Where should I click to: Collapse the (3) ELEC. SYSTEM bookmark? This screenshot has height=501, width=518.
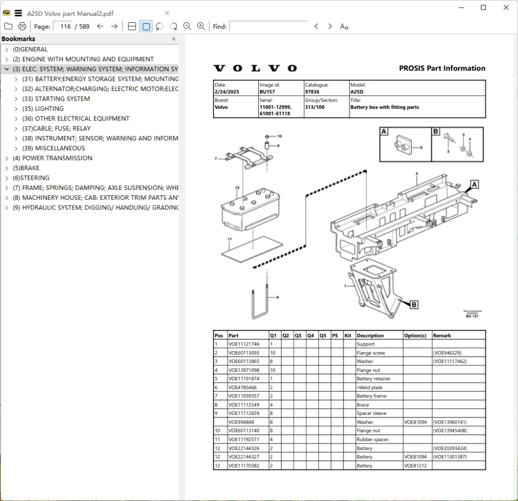(x=7, y=69)
